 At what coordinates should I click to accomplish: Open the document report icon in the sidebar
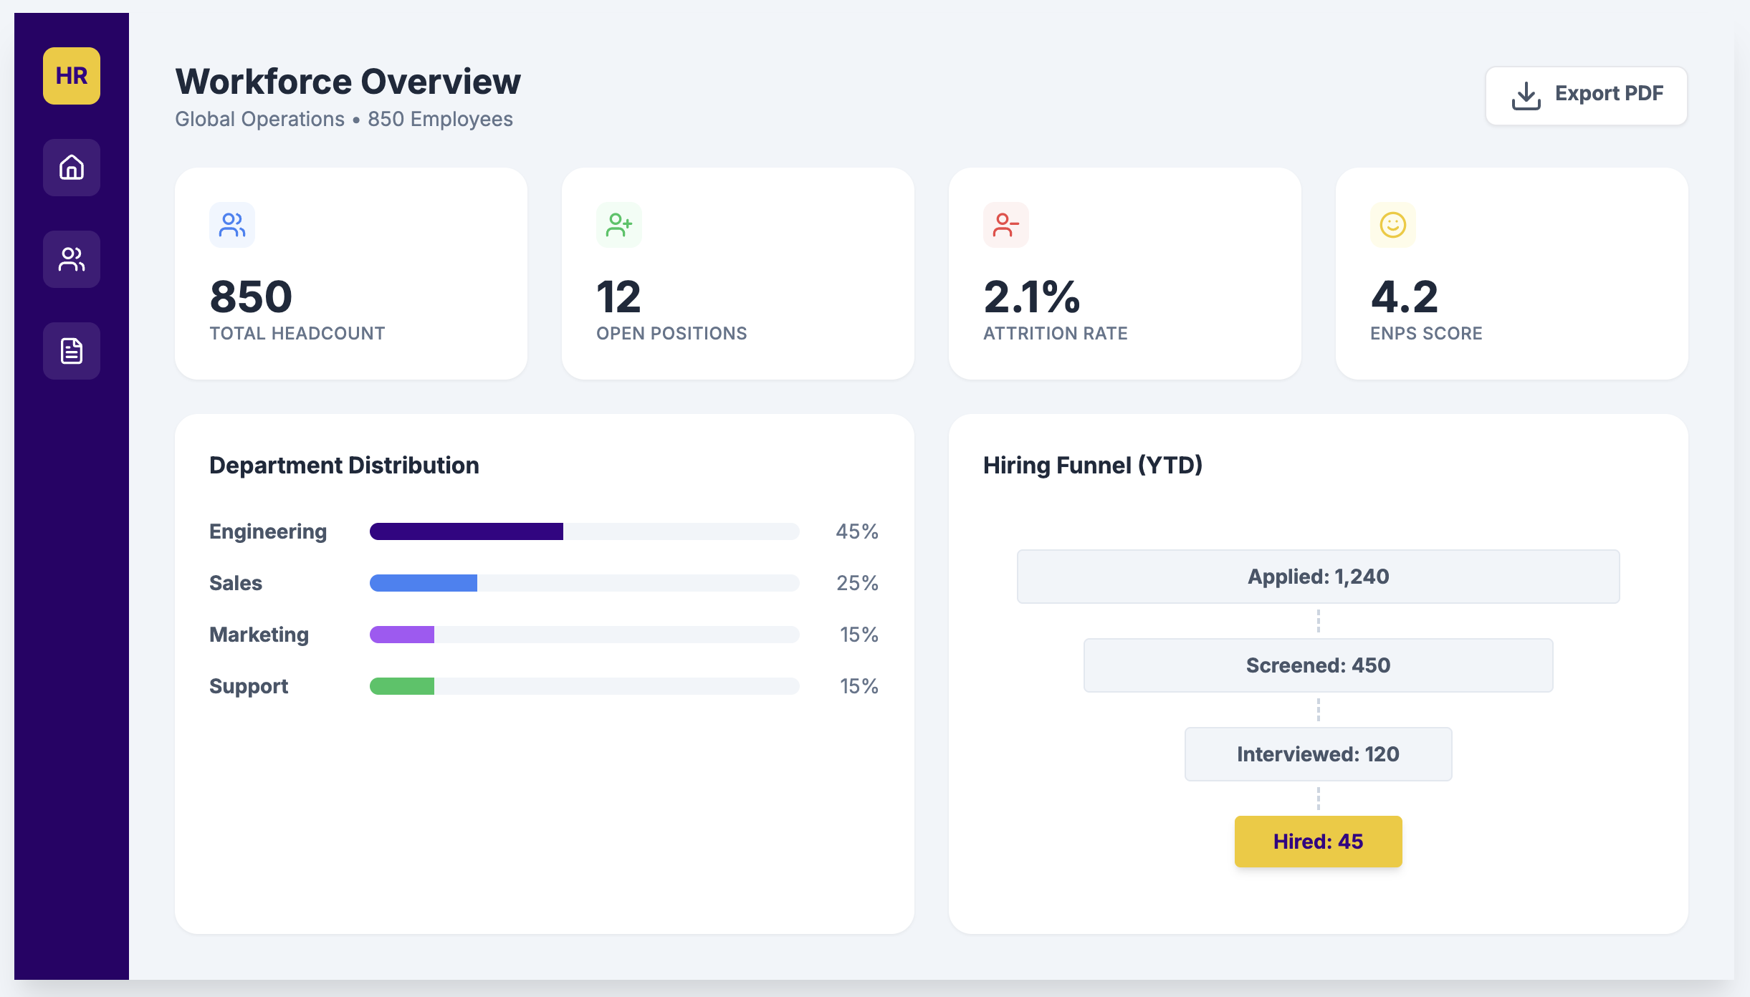(71, 350)
